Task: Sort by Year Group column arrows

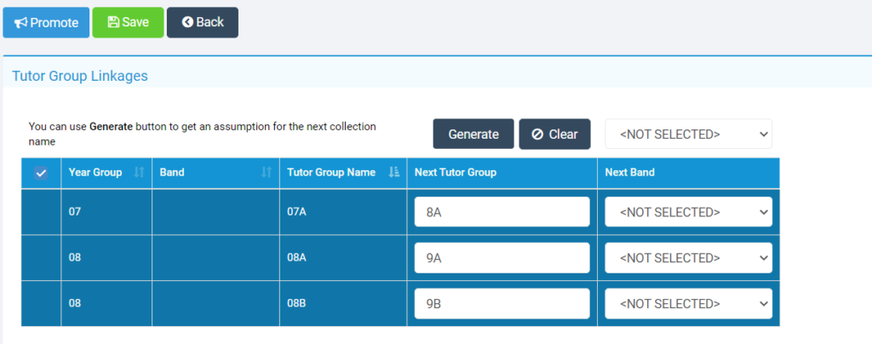Action: click(x=139, y=173)
